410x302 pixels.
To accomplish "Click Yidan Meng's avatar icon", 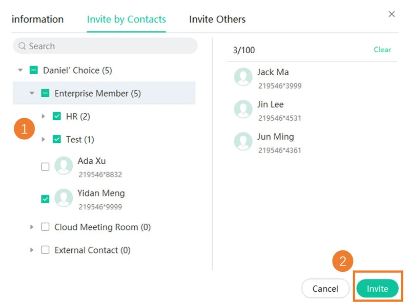I will 64,199.
